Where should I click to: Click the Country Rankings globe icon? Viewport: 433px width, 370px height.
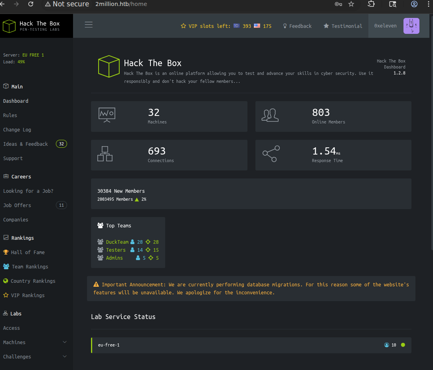point(6,281)
